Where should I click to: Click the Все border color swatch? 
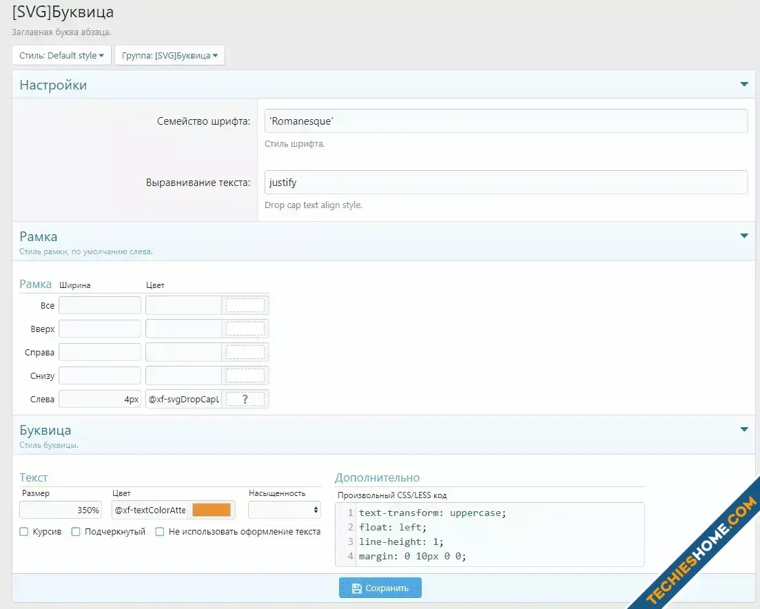(245, 306)
